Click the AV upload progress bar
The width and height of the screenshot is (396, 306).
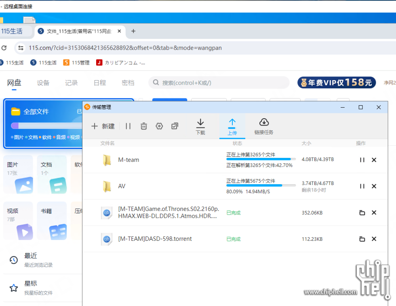261,185
